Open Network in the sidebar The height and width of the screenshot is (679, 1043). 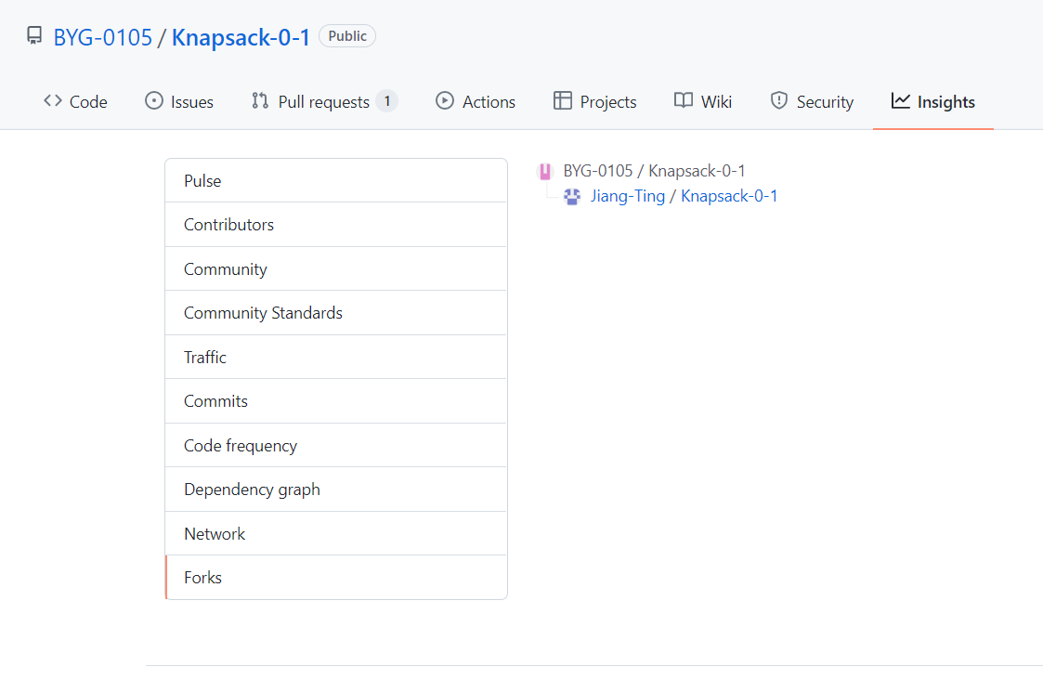336,533
